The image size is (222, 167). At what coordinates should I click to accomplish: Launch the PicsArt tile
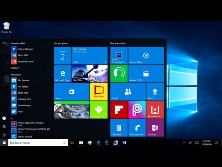[137, 110]
